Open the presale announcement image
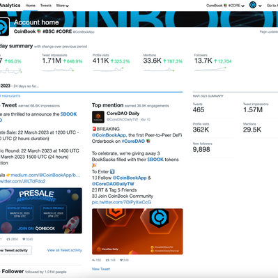This screenshot has height=278, width=278. pos(41,210)
